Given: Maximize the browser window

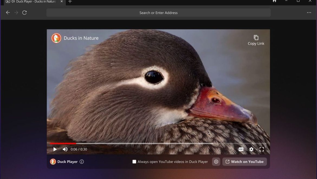Looking at the screenshot, I should (x=298, y=1).
